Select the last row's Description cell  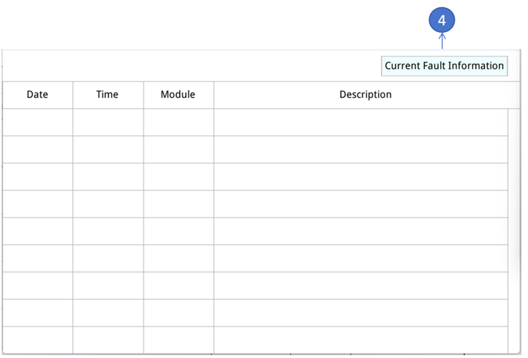360,340
